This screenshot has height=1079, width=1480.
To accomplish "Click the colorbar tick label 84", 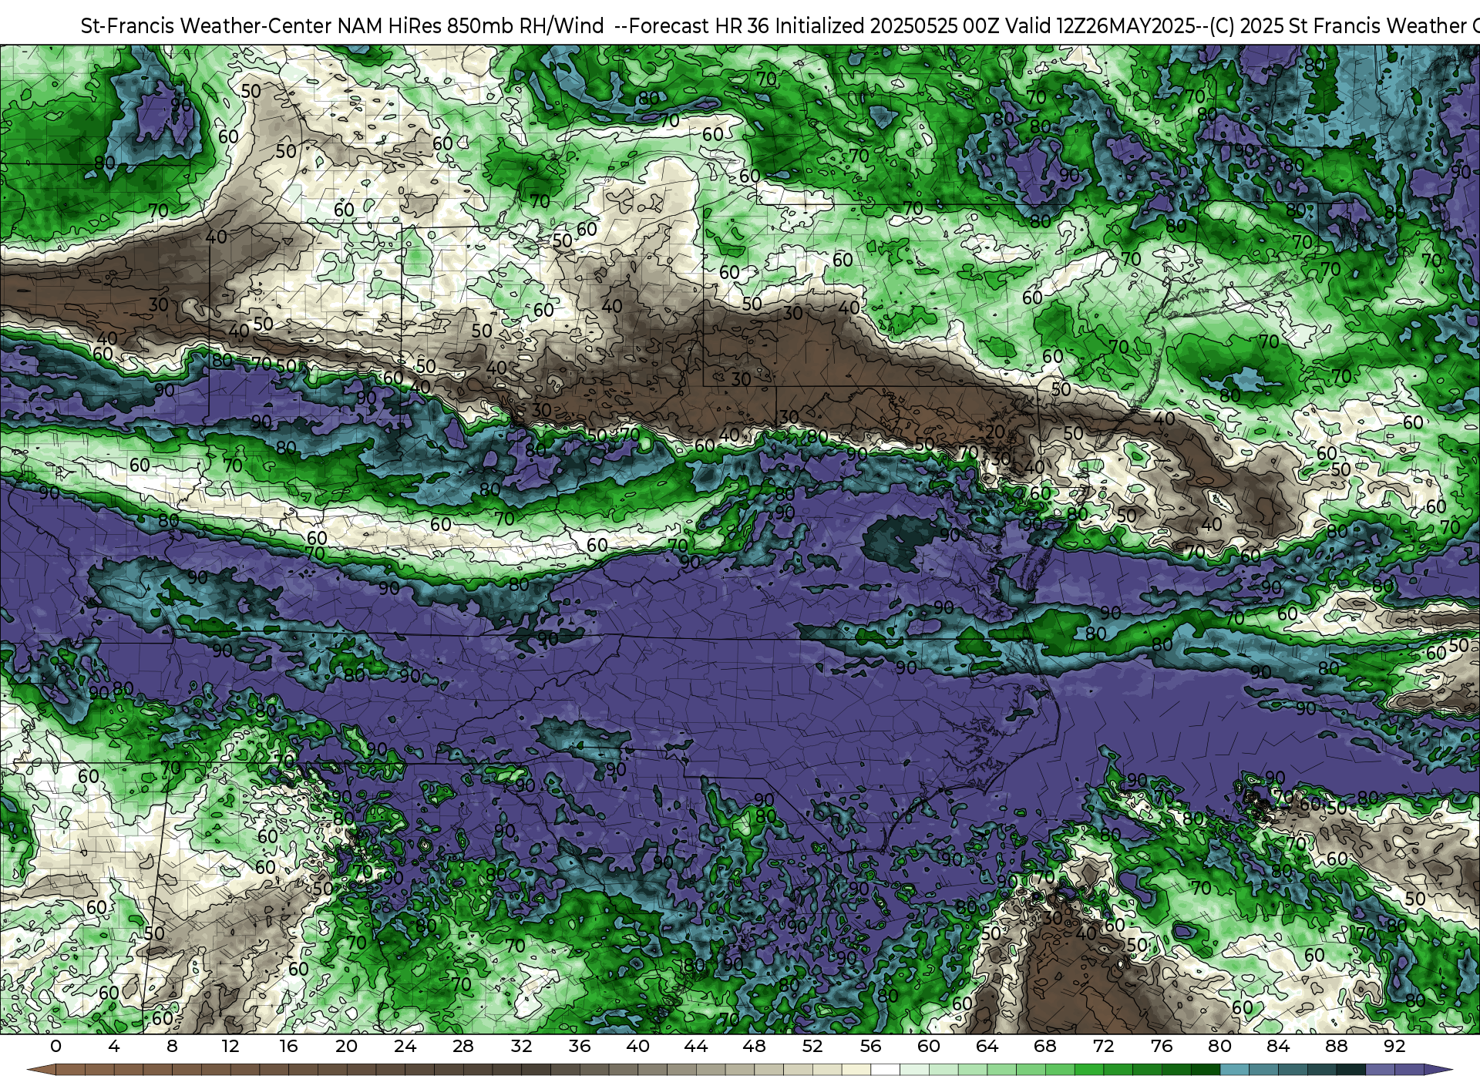I will pos(1278,1046).
